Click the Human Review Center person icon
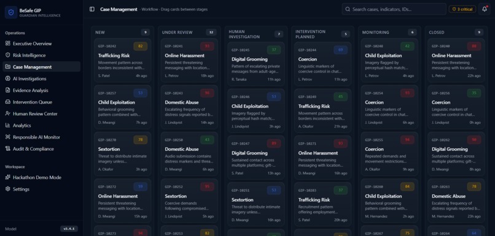Screen dimensions: 495x236 [x=8, y=113]
